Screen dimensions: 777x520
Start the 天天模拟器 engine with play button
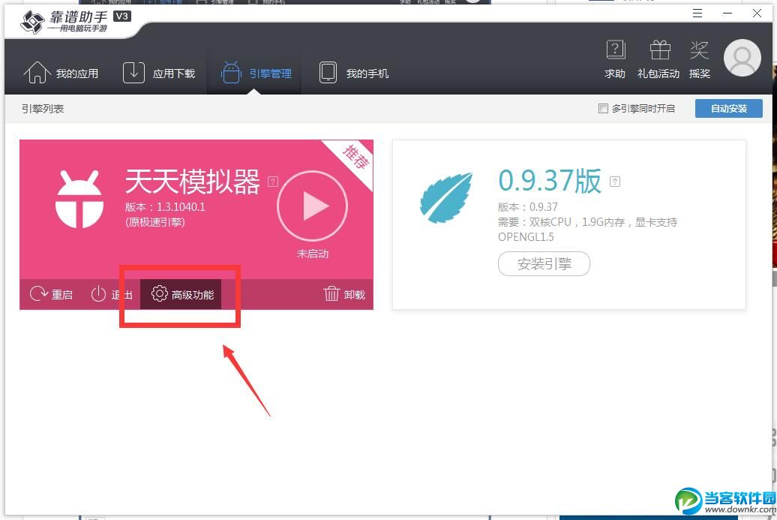click(312, 206)
